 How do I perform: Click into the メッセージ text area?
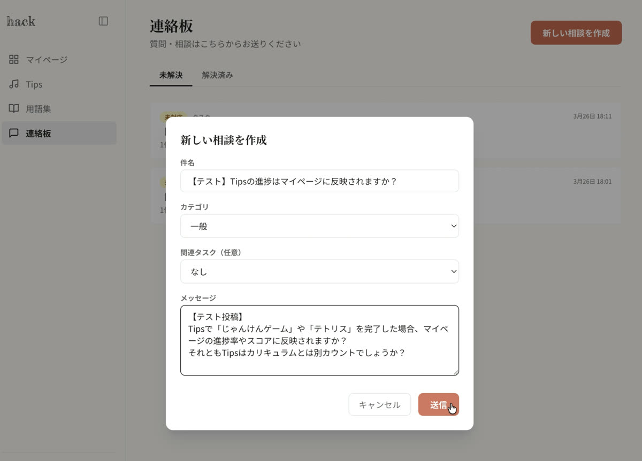click(319, 340)
